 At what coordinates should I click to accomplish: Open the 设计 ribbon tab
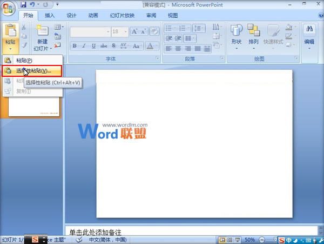tap(71, 15)
